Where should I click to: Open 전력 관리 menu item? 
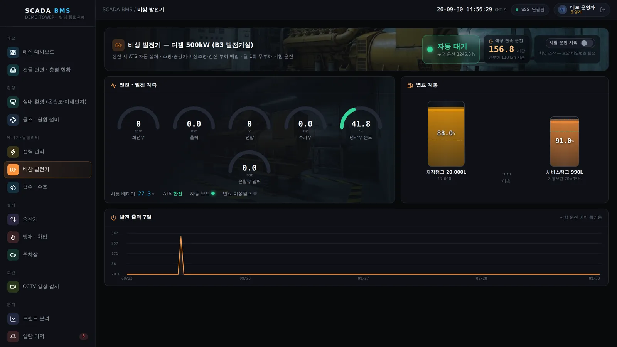pyautogui.click(x=47, y=152)
